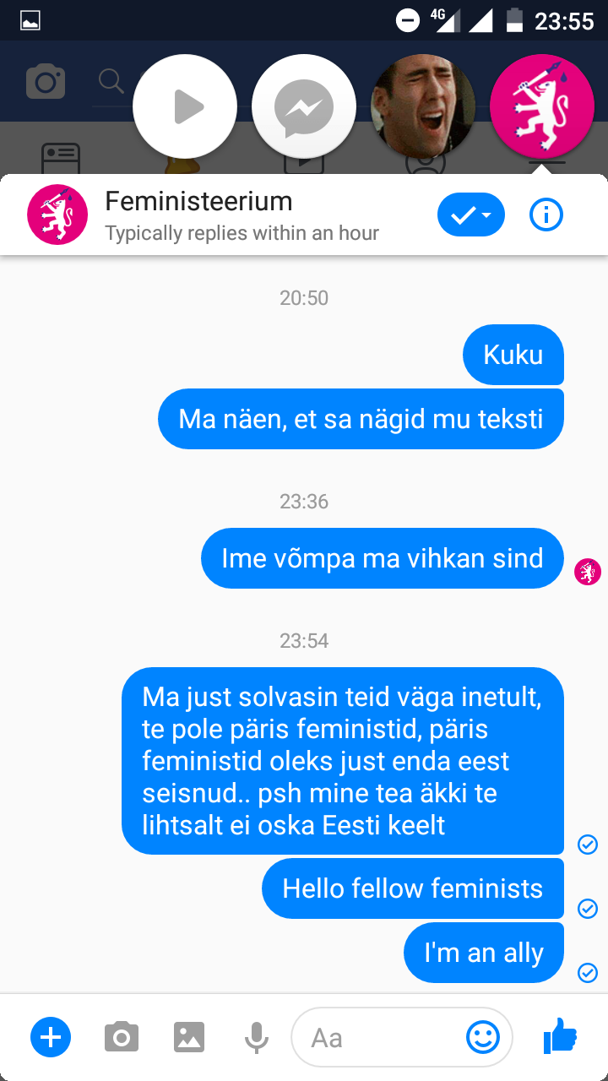Tap the 'Kuku' message bubble

(513, 355)
